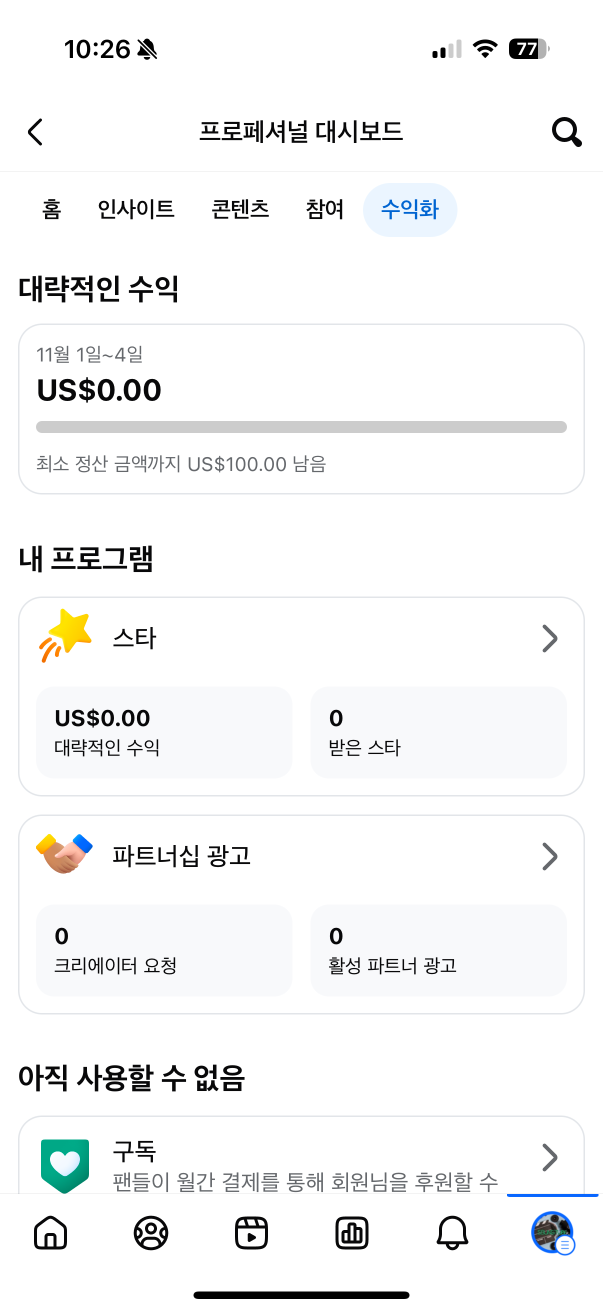Image resolution: width=603 pixels, height=1311 pixels.
Task: Open profile menu avatar
Action: pyautogui.click(x=552, y=1232)
